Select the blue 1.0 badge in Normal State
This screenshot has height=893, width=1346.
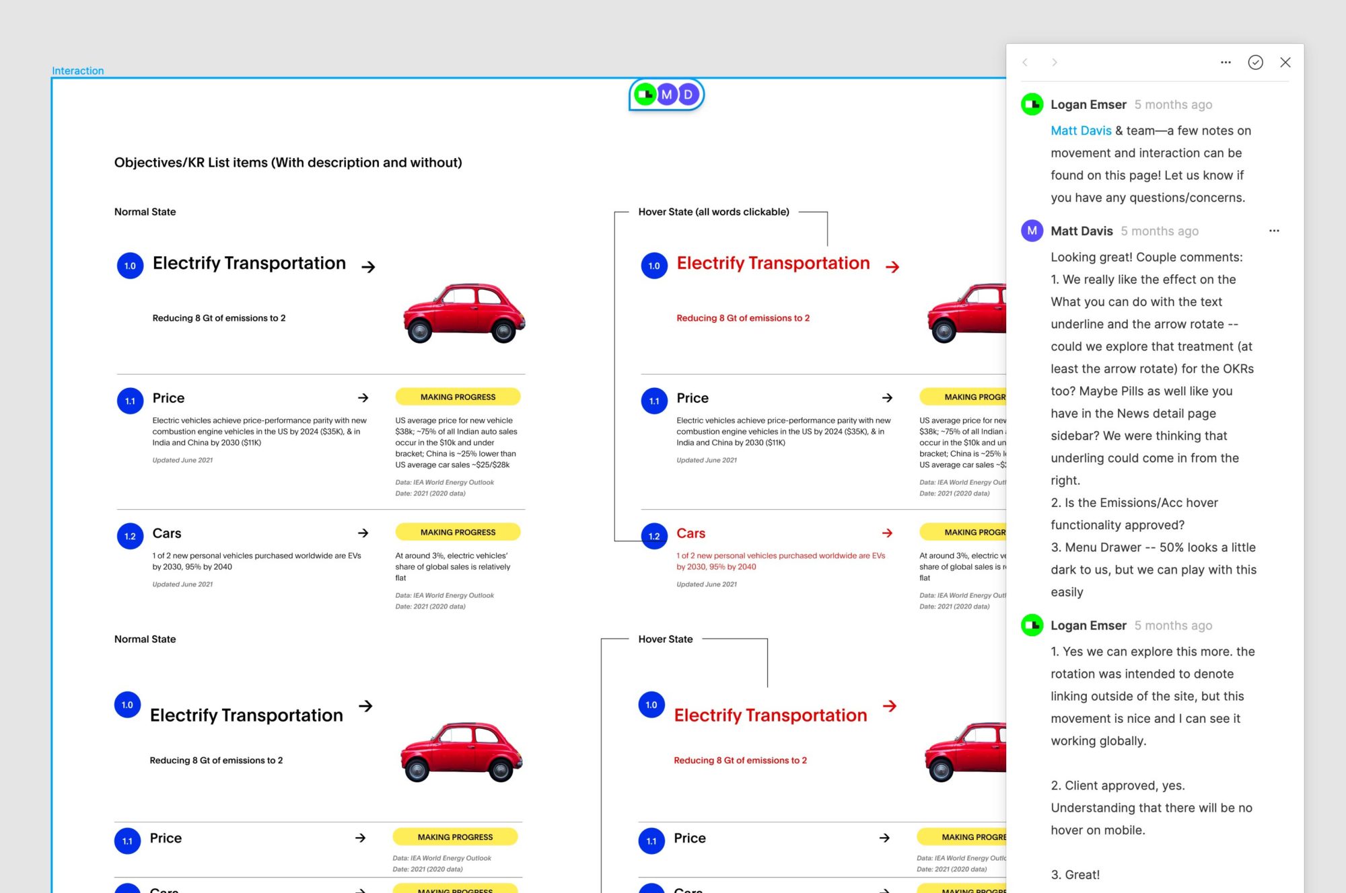(x=130, y=266)
